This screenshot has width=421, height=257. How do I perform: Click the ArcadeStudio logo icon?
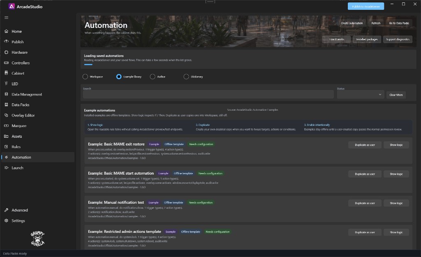12,7
